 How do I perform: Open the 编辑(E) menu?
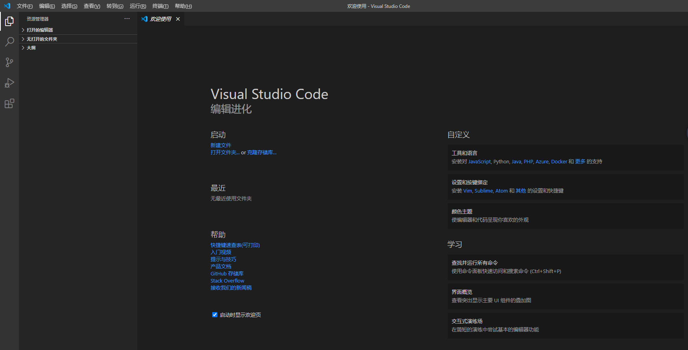tap(47, 6)
